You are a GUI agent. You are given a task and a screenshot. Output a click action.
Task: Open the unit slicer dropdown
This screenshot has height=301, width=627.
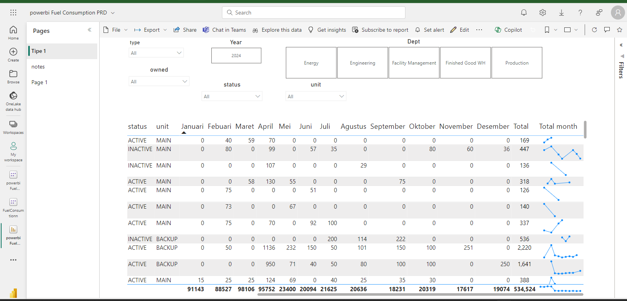click(x=316, y=96)
